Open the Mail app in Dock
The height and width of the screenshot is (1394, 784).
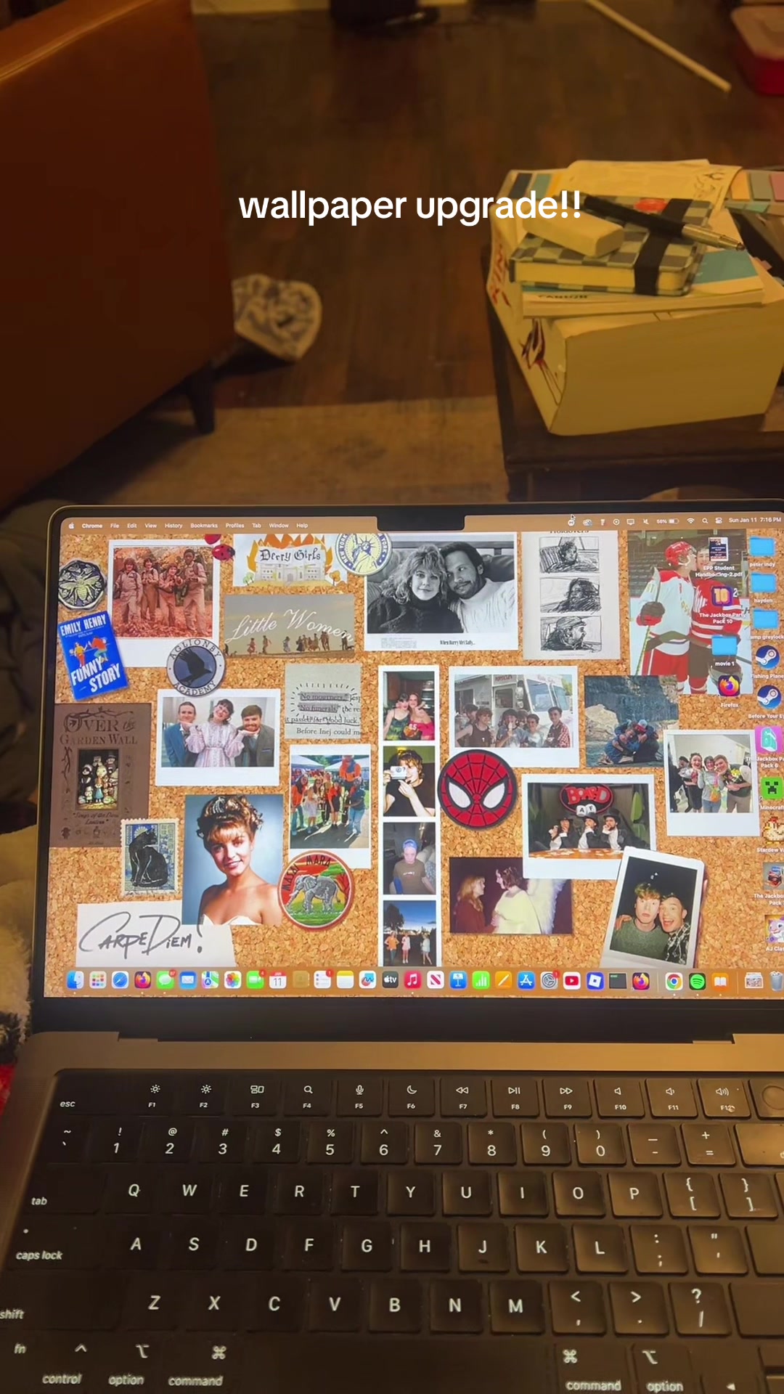click(187, 980)
